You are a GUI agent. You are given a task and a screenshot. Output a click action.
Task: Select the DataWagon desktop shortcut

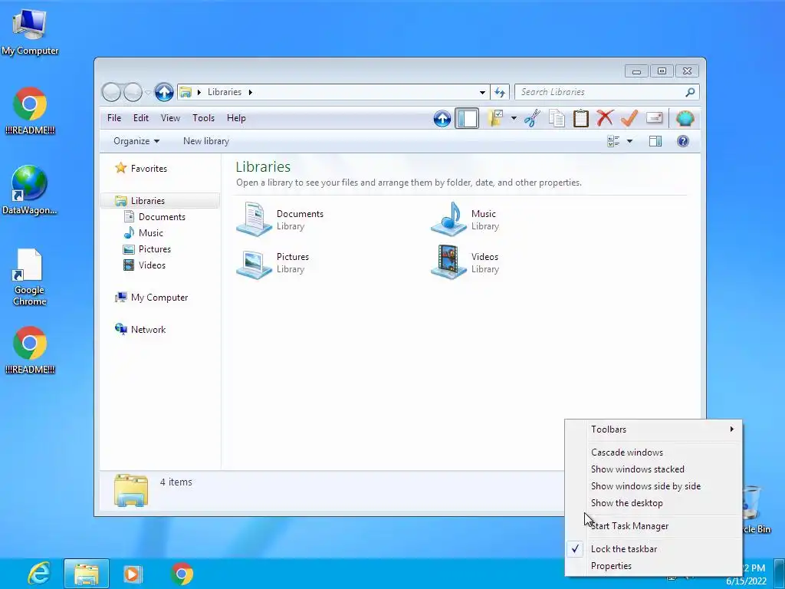pyautogui.click(x=30, y=190)
